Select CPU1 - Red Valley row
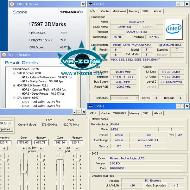 click(x=41, y=102)
